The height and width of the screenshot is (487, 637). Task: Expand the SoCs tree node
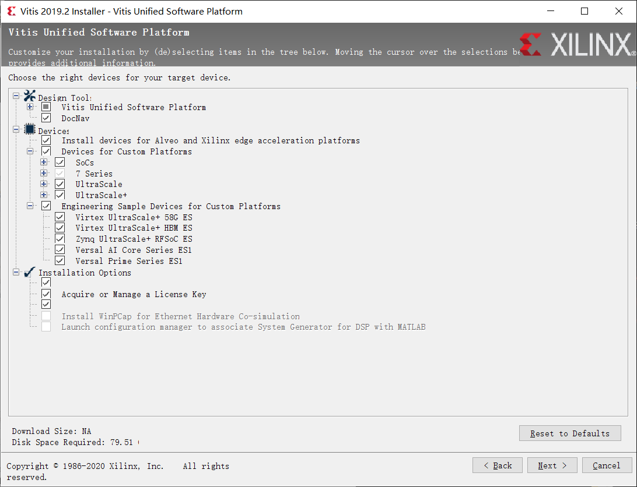[44, 163]
